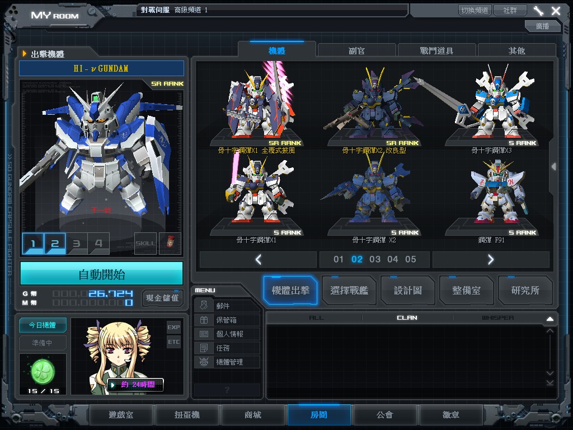This screenshot has height=430, width=573.
Task: Click the green clover lucky icon
Action: point(43,370)
